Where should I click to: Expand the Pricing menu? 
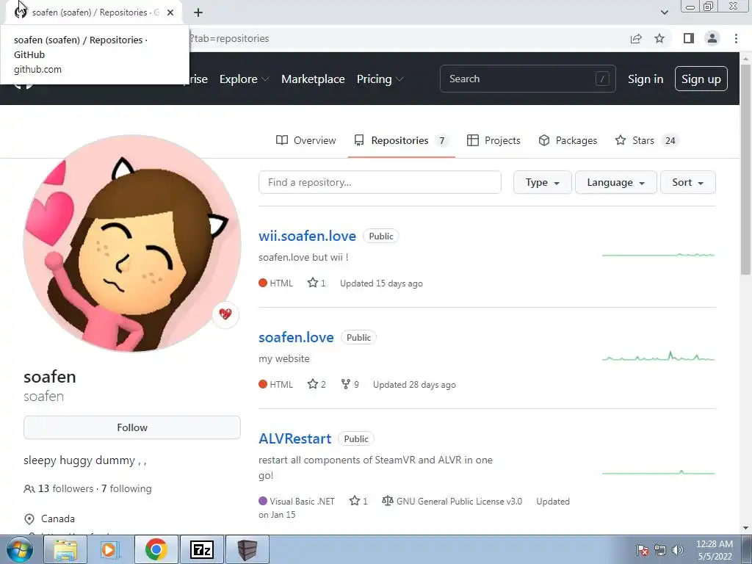tap(380, 79)
